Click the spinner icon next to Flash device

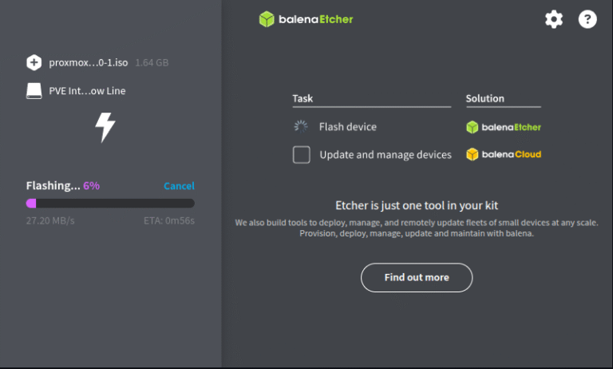(x=301, y=126)
